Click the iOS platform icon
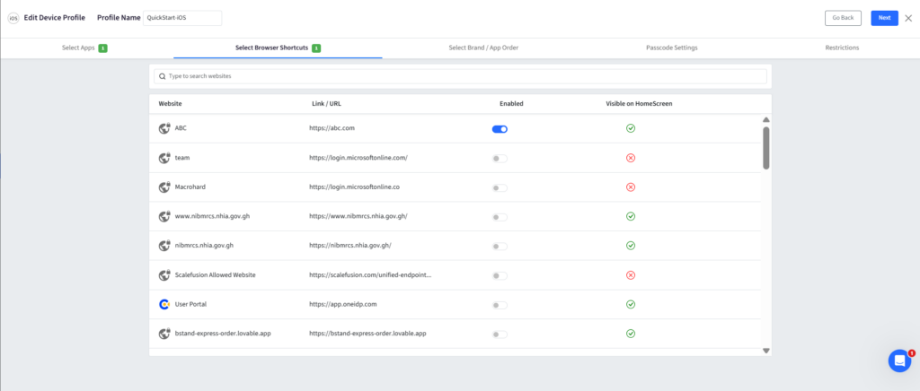This screenshot has width=920, height=391. click(13, 18)
